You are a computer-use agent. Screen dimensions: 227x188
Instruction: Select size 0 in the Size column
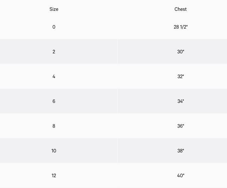tap(54, 27)
